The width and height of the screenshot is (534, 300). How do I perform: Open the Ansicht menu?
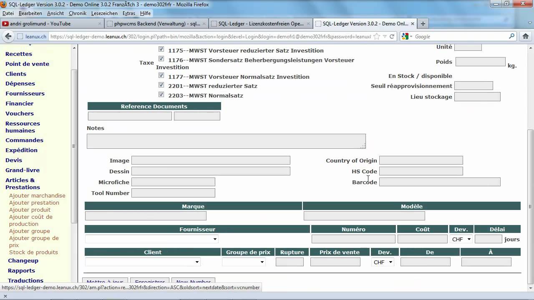[55, 13]
